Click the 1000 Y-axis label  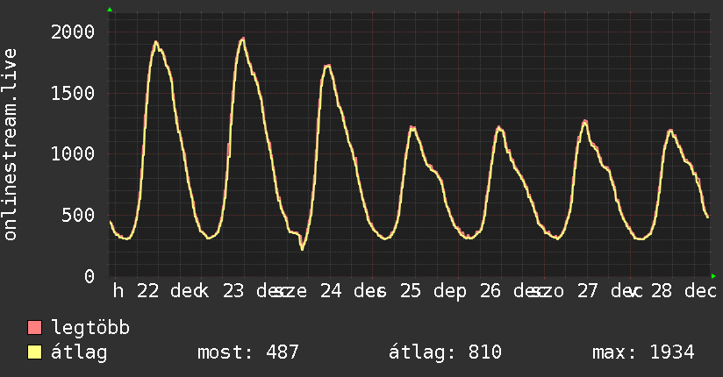click(x=73, y=154)
